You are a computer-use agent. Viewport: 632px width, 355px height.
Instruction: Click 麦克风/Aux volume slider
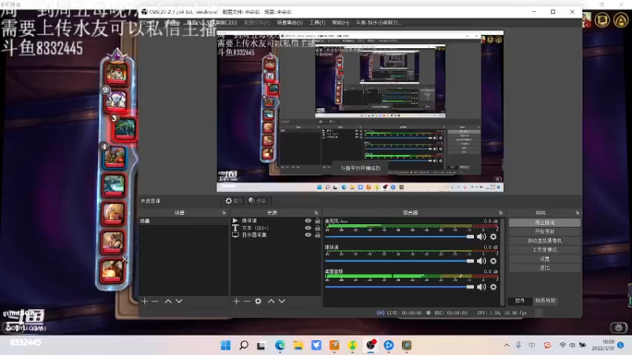click(x=400, y=237)
